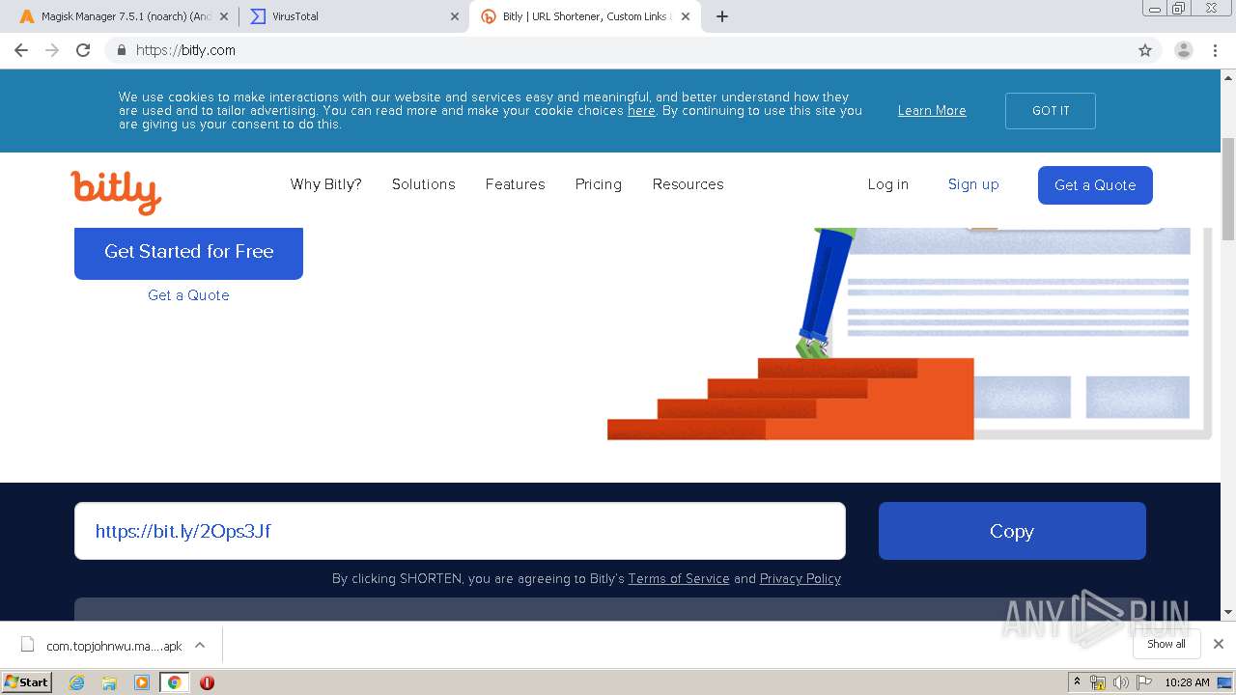Go back with the browser back arrow

(21, 50)
